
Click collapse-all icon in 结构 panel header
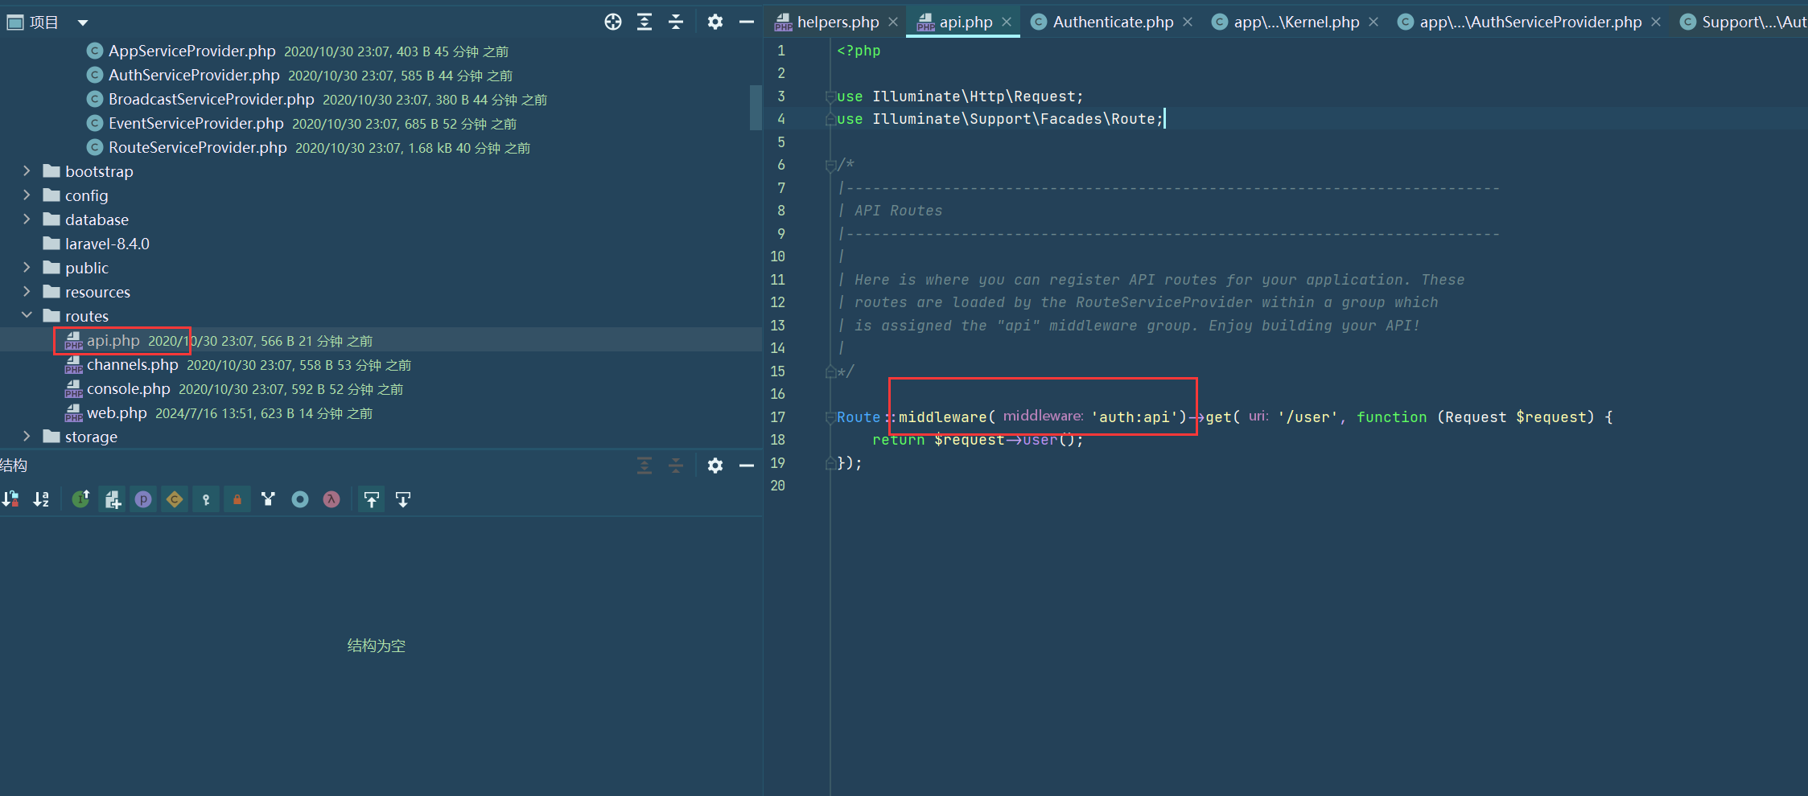pos(676,466)
